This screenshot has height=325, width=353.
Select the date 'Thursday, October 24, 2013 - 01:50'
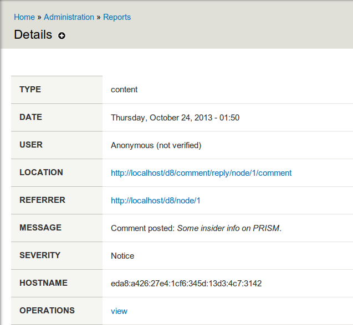pyautogui.click(x=175, y=118)
